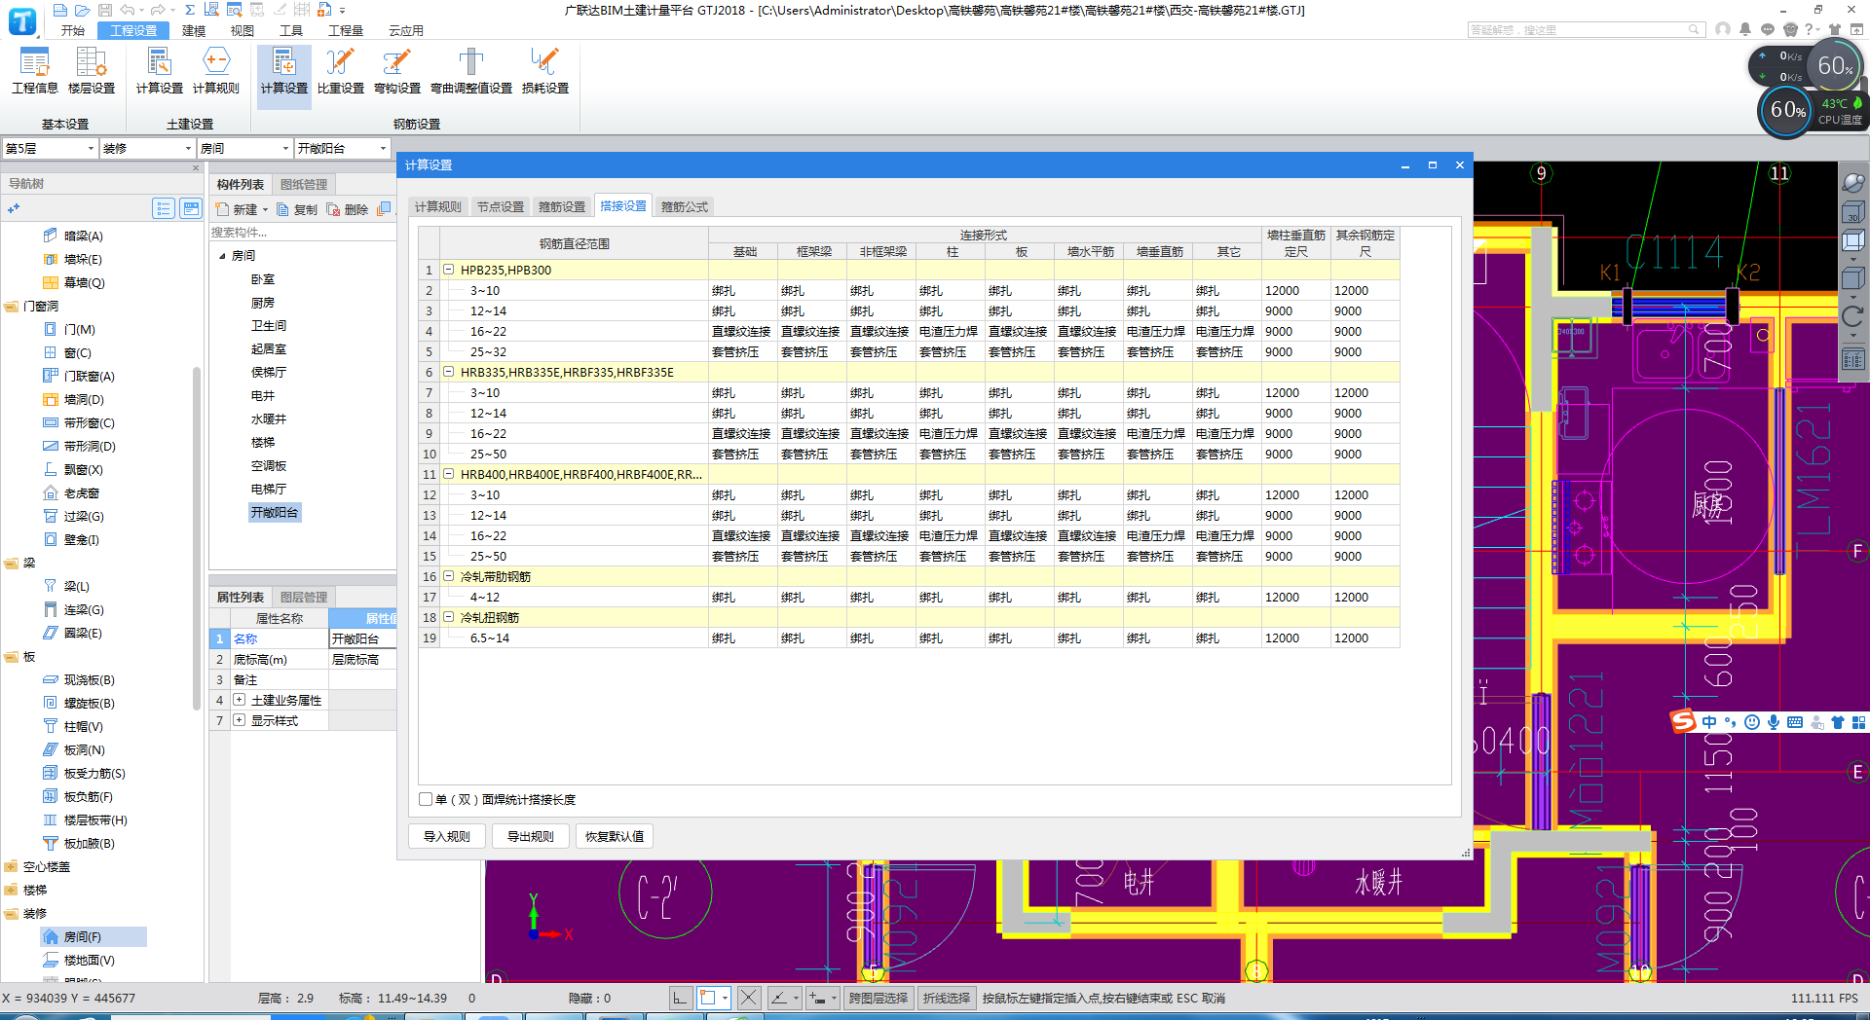Select 板受力筋(S) slab rebar component

point(84,773)
